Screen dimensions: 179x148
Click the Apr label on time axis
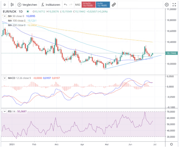[x=82, y=144]
